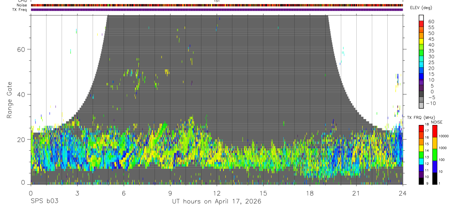
Task: Click the 'SPS b03' radar beam label
Action: (x=44, y=201)
